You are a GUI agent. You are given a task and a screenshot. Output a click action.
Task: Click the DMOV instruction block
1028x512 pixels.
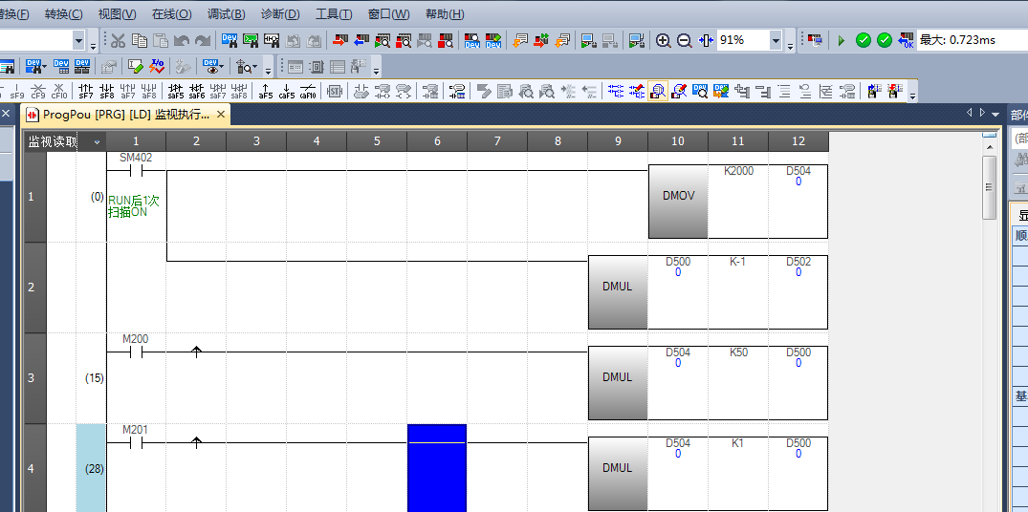pos(678,195)
